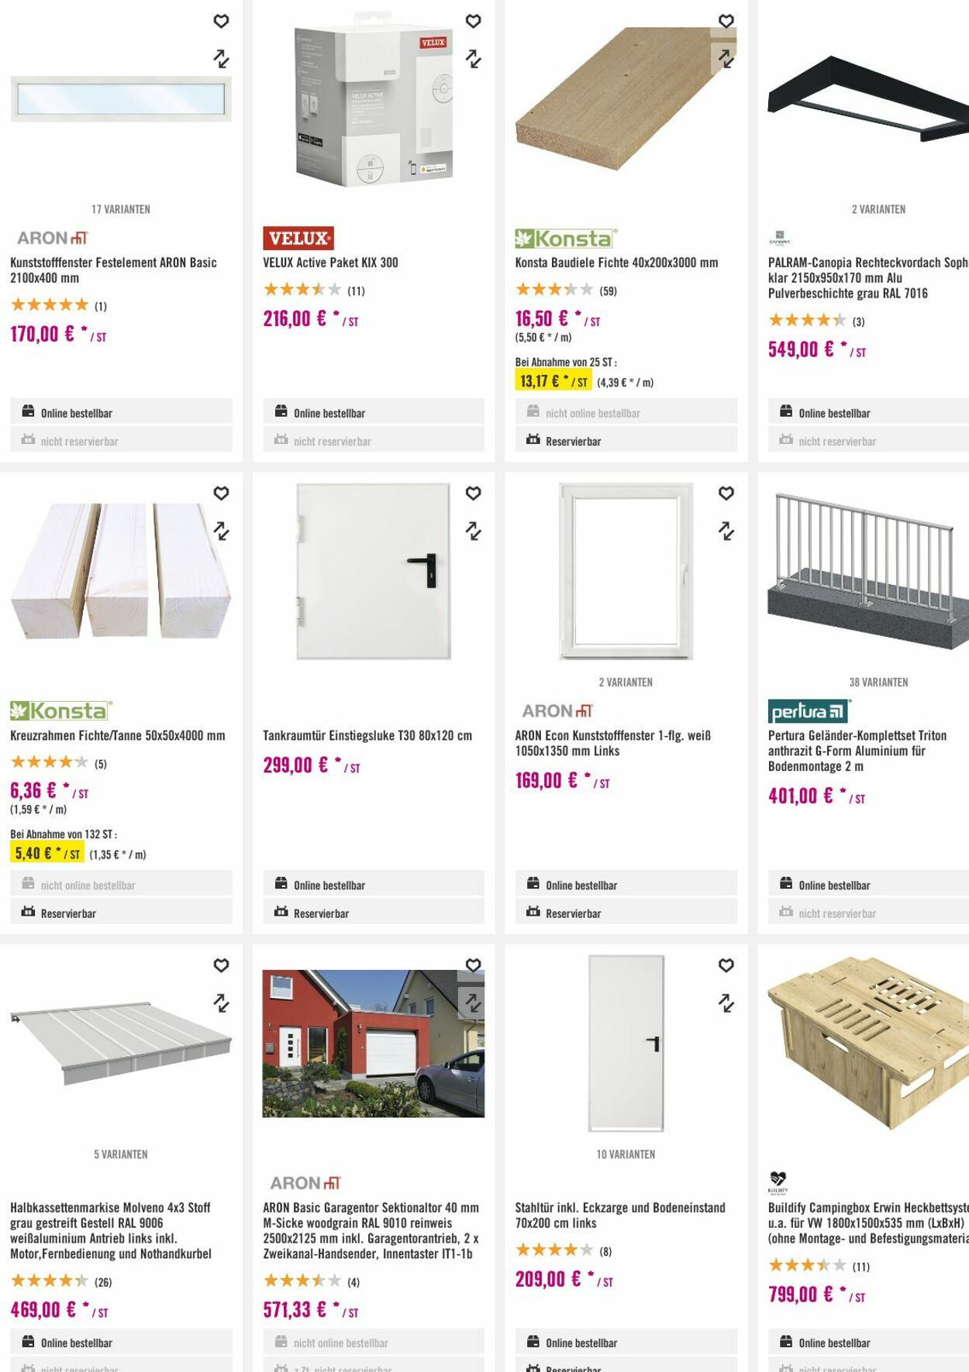Compare the Konsta Baudiele Fichte
969x1372 pixels.
pos(726,59)
